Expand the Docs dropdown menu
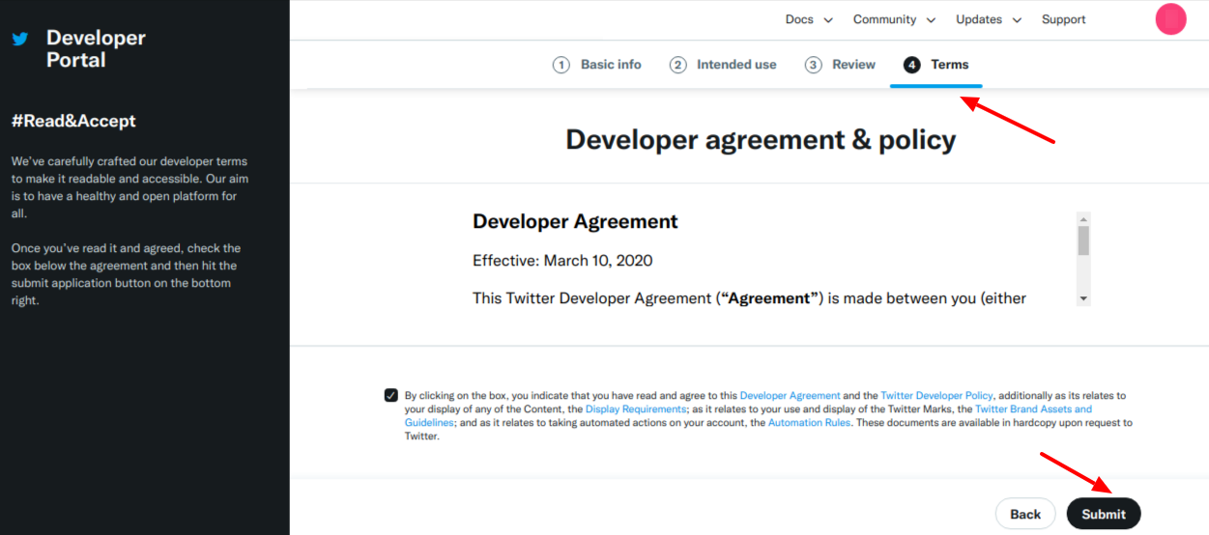1209x535 pixels. pyautogui.click(x=809, y=19)
